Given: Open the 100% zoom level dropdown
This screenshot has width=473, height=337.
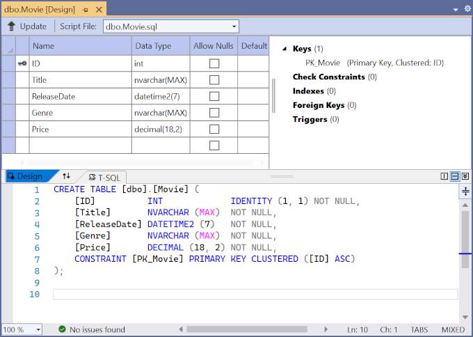Looking at the screenshot, I should point(38,329).
